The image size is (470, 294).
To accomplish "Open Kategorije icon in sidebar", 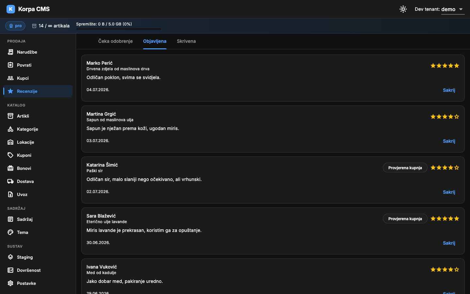I will [10, 129].
